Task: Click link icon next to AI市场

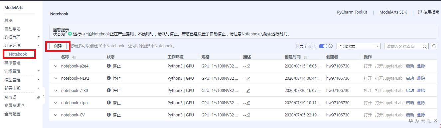Action: tap(38, 97)
